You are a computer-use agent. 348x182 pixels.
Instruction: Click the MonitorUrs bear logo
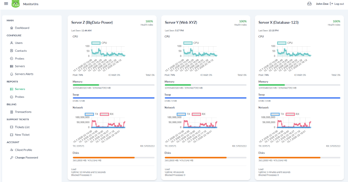point(16,4)
